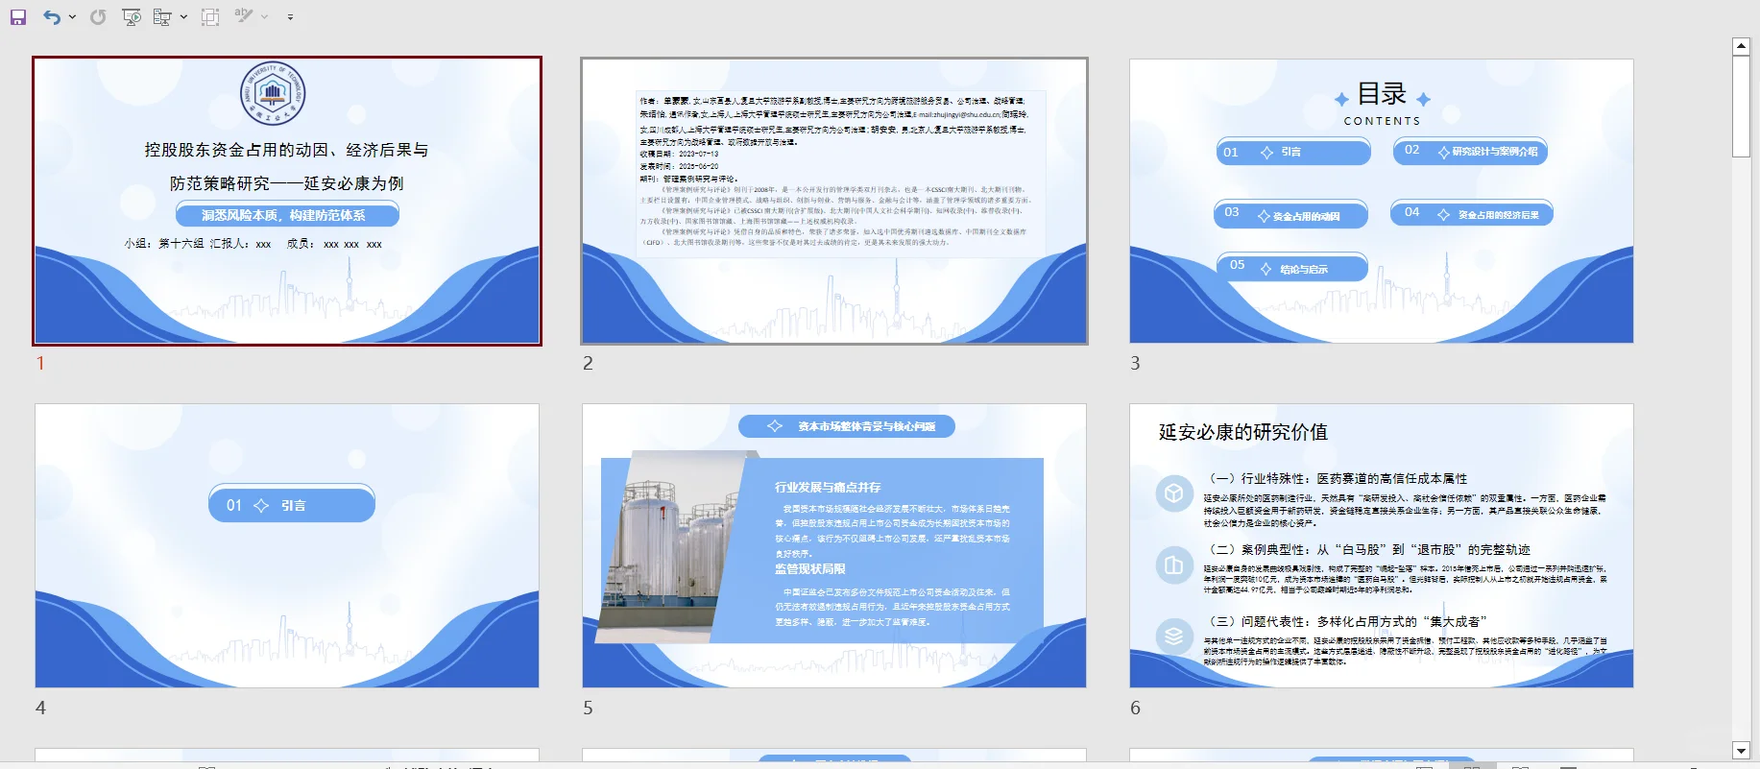Viewport: 1760px width, 769px height.
Task: Click the greyed Repeat/Redo icon
Action: tap(98, 16)
